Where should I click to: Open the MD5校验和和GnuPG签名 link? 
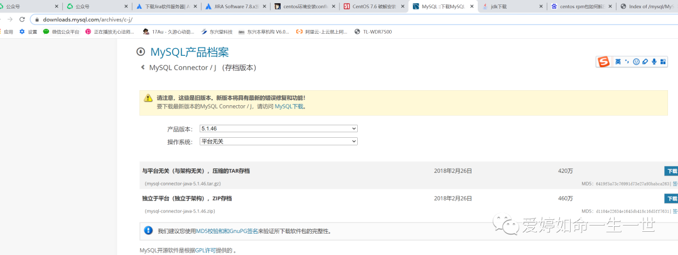[x=227, y=231]
